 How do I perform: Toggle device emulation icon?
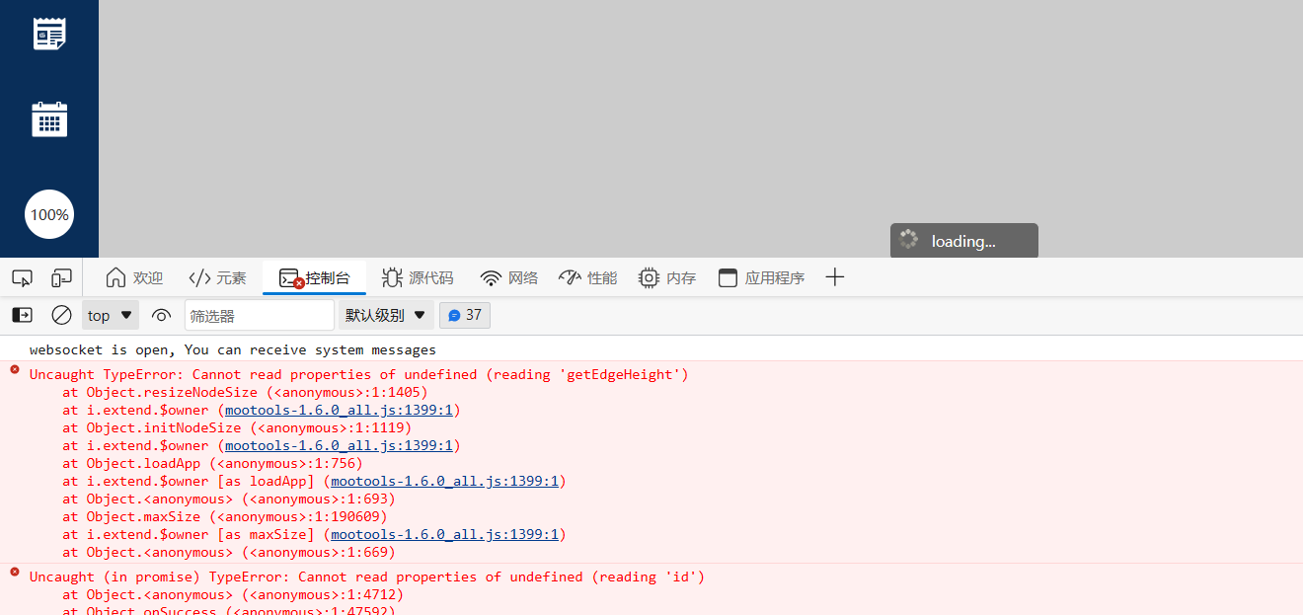coord(61,278)
